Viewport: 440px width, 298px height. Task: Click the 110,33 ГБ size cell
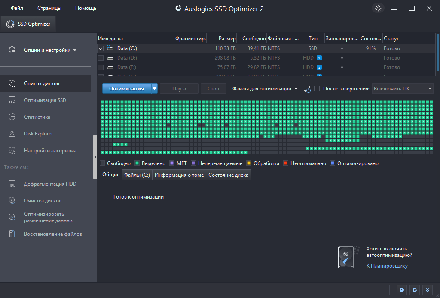point(225,48)
